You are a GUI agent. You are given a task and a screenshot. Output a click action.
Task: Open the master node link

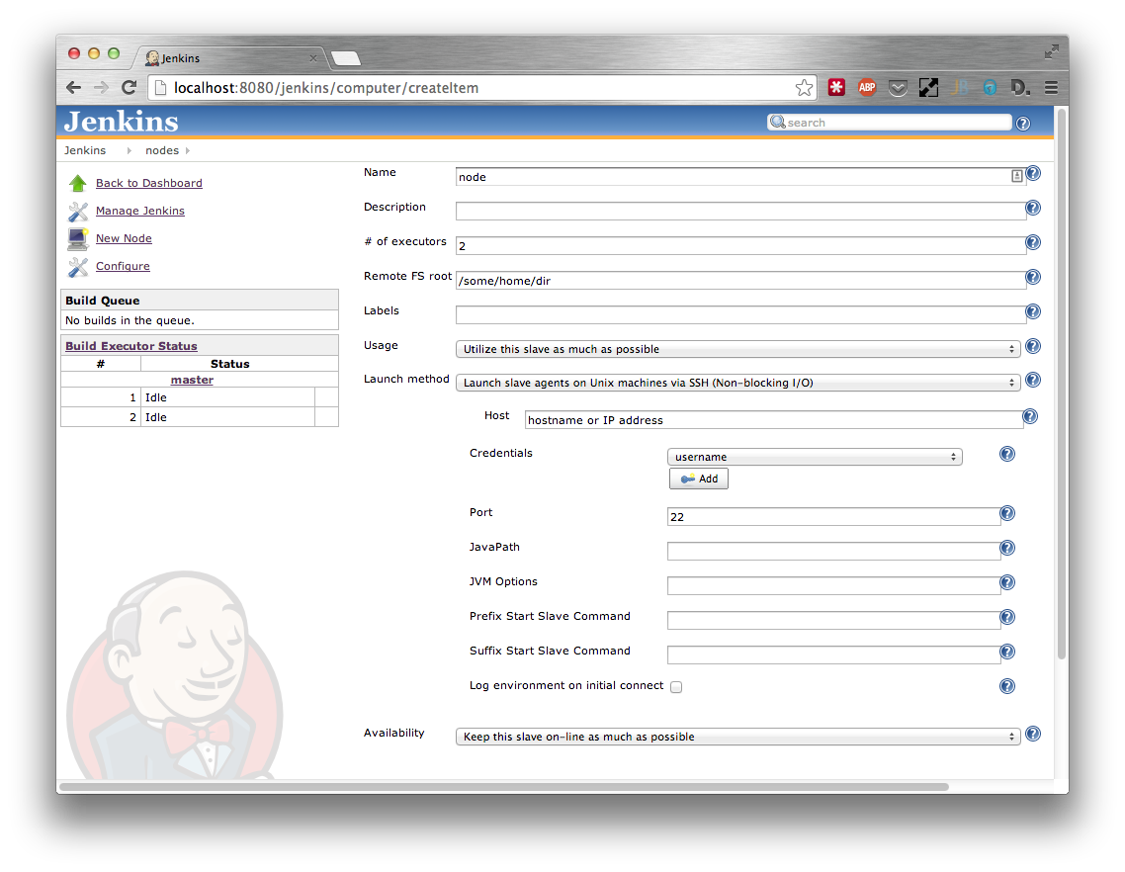pos(192,380)
